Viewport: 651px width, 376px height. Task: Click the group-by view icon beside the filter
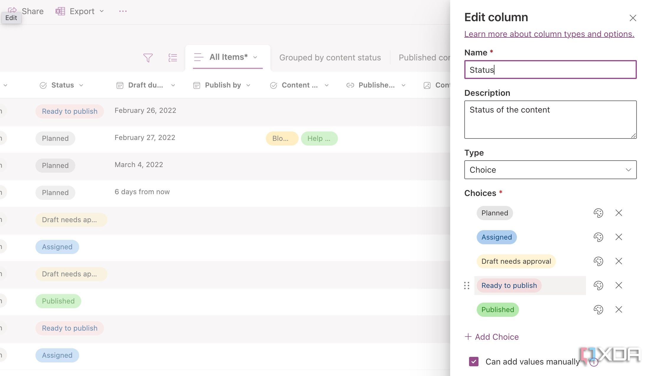coord(173,58)
